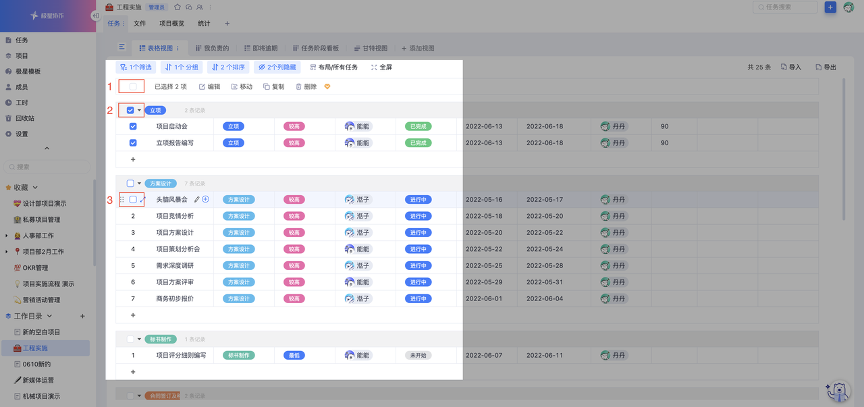Image resolution: width=864 pixels, height=407 pixels.
Task: Click the orange VIP diamond icon
Action: coord(327,86)
